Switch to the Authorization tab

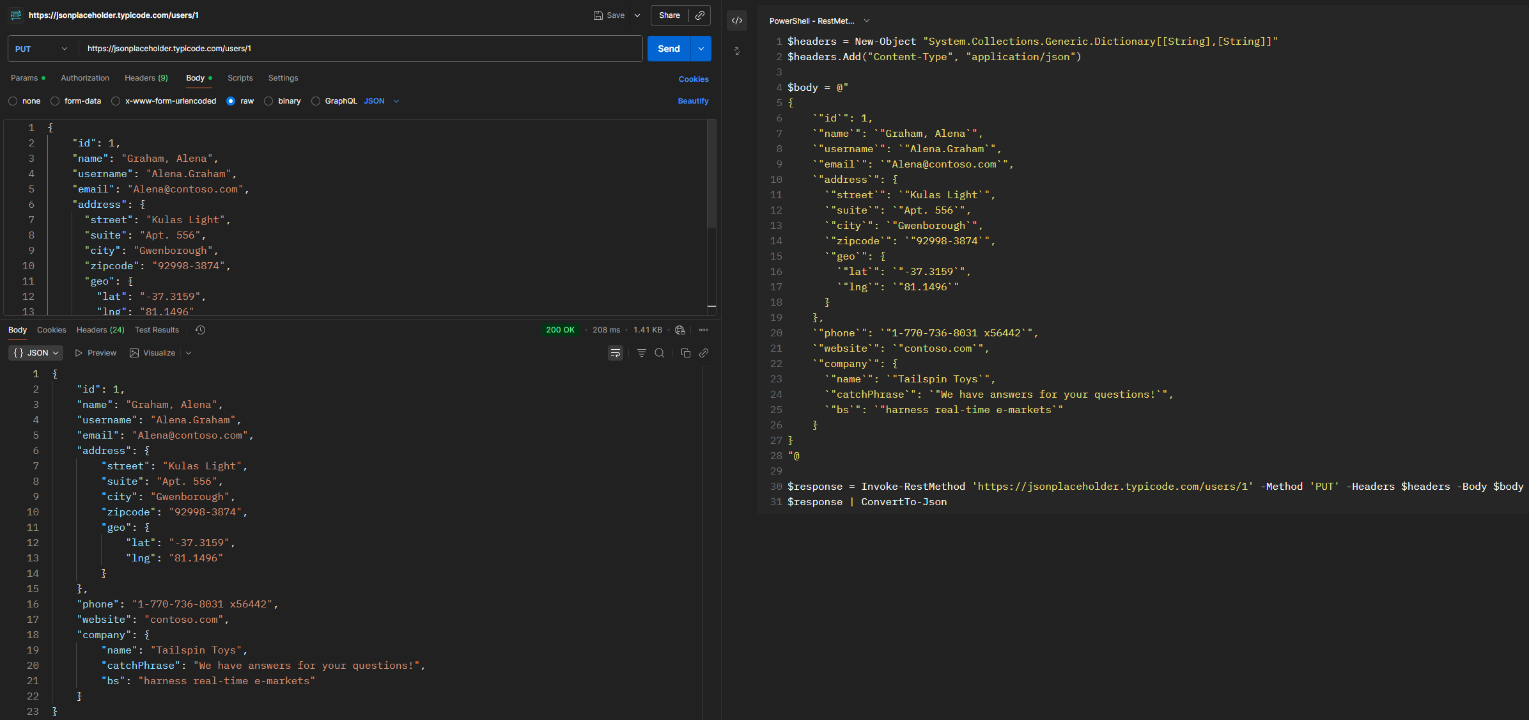(x=85, y=78)
